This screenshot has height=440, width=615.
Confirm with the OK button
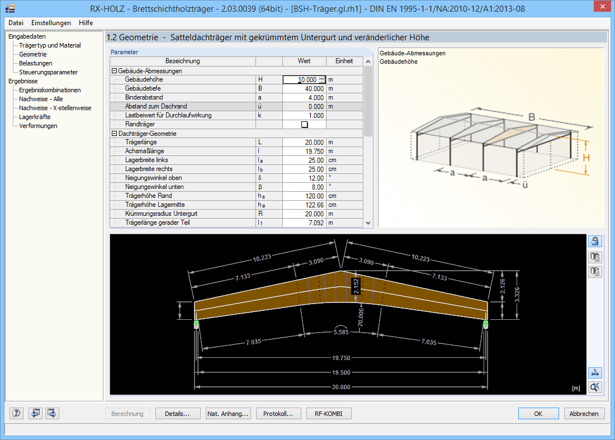point(538,414)
